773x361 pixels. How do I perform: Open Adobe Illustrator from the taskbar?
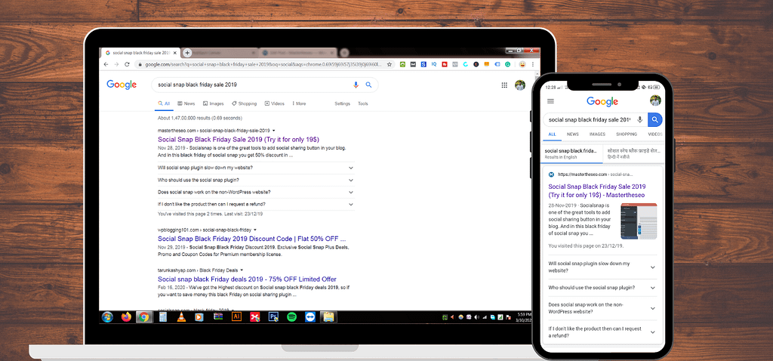coord(236,316)
